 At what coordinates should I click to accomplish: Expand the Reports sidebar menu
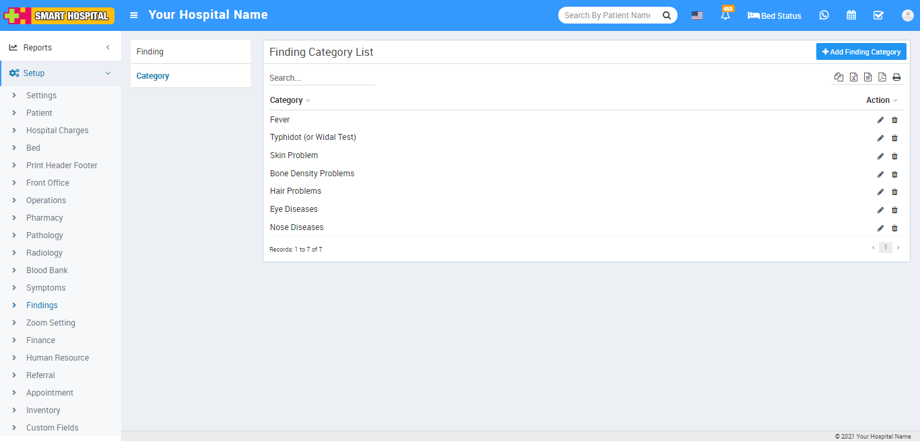pyautogui.click(x=61, y=48)
